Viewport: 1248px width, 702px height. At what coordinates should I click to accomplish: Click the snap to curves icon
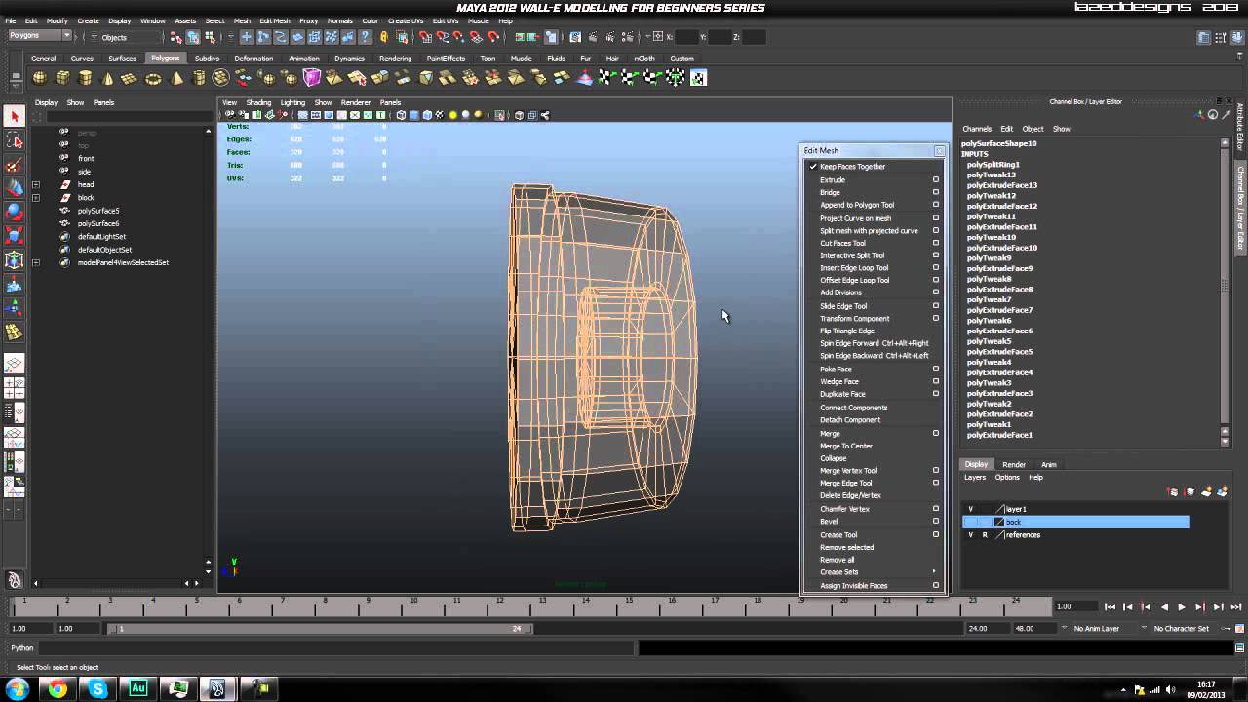pos(443,37)
